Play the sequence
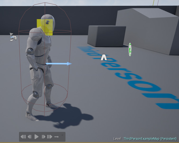179x143 pixels. (x=36, y=137)
